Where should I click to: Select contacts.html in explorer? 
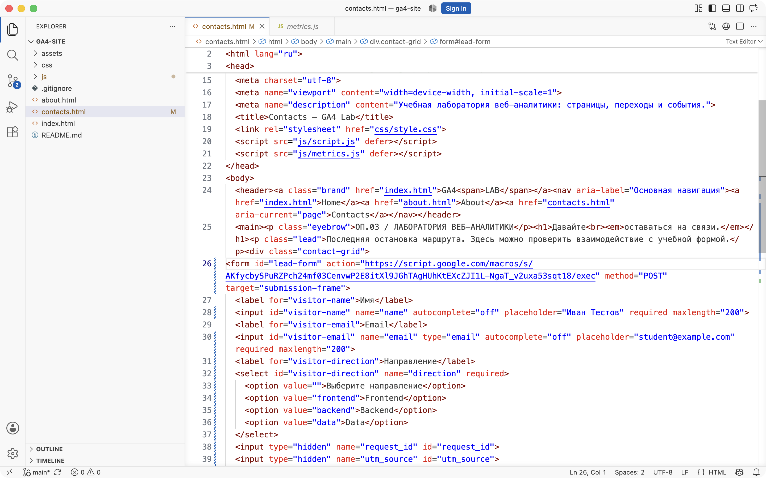coord(105,112)
